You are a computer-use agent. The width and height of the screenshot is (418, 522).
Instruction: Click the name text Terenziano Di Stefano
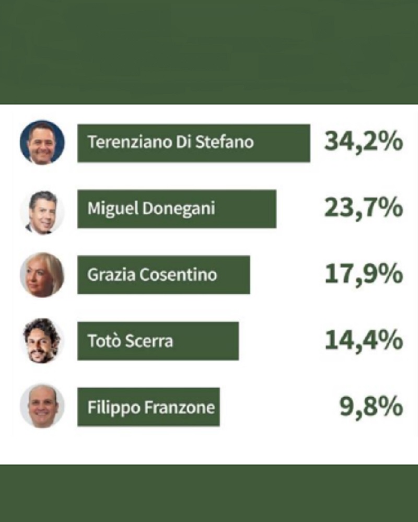tap(171, 142)
